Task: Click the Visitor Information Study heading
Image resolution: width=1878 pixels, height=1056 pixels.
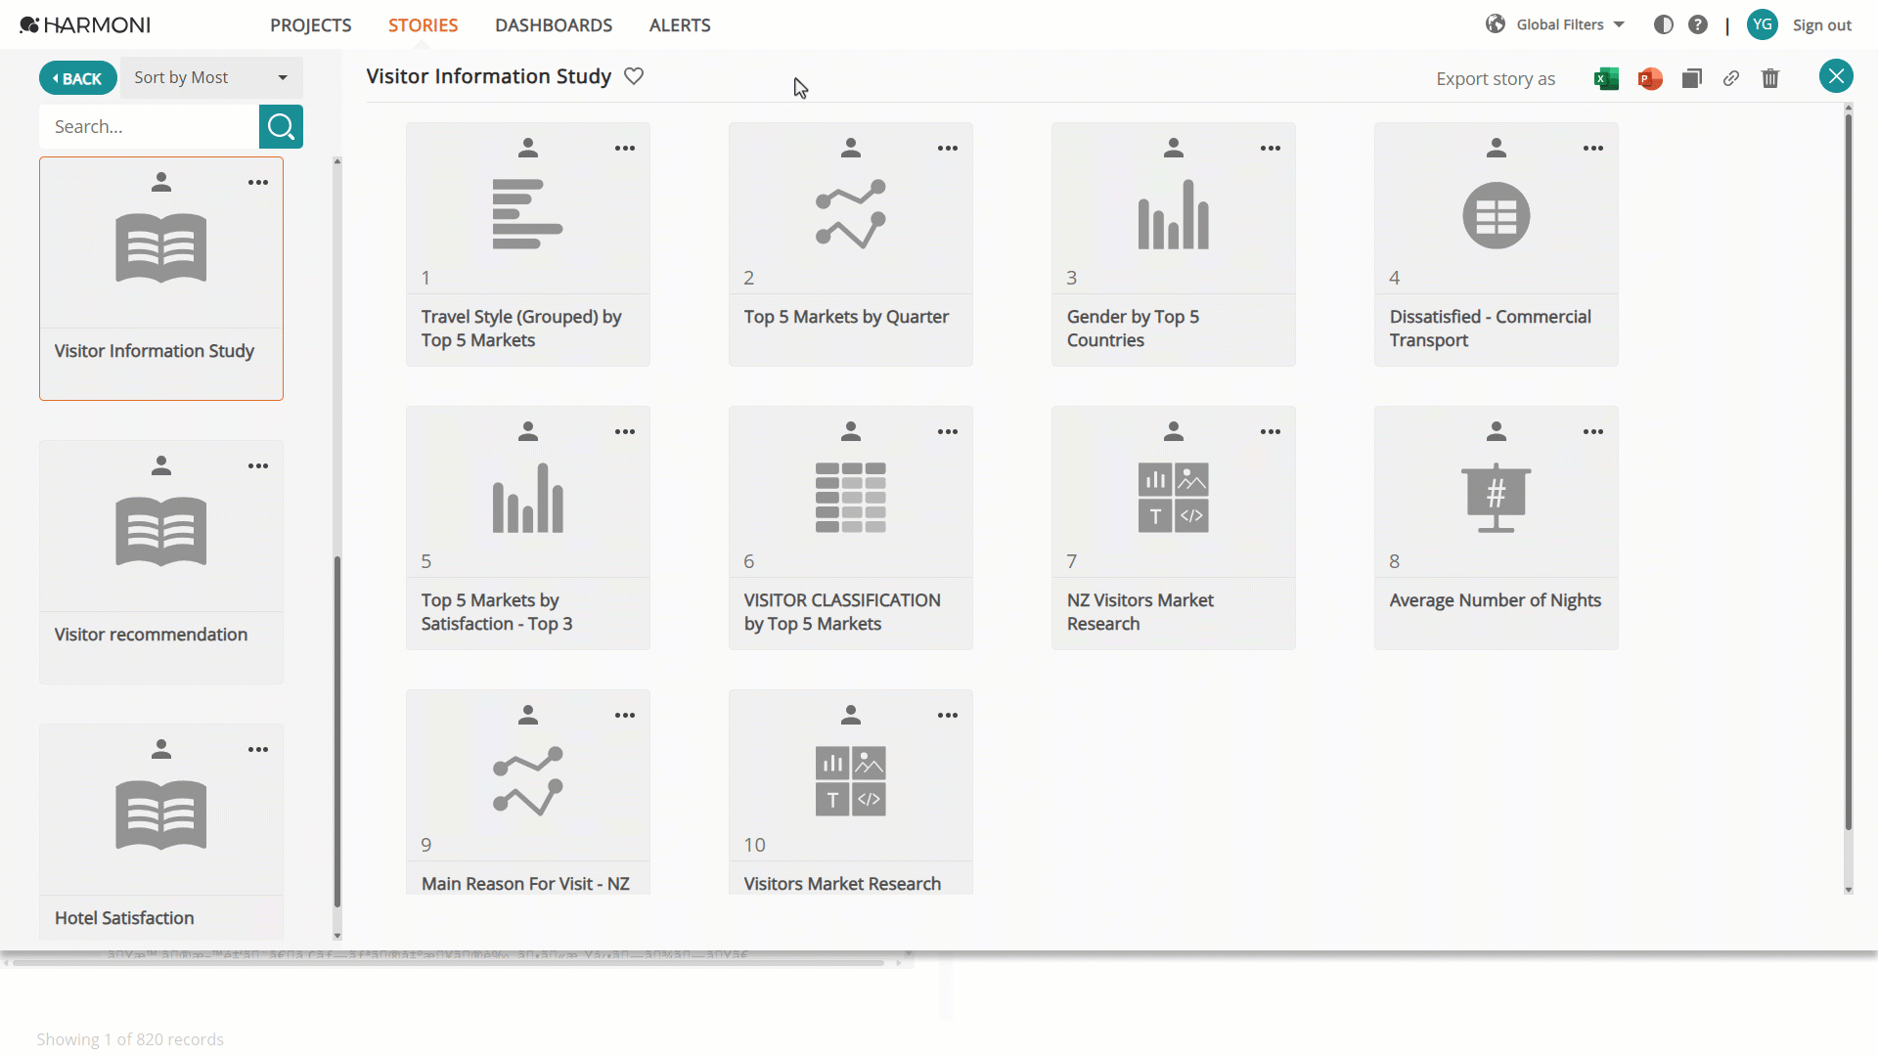Action: click(489, 76)
